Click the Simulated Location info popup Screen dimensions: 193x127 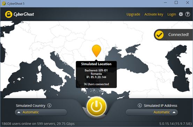tap(96, 74)
